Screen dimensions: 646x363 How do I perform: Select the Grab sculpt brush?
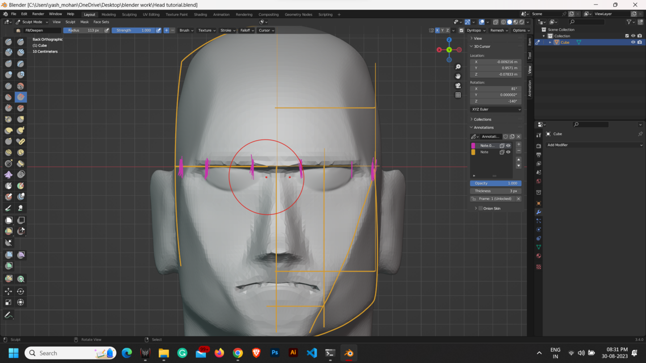click(21, 119)
